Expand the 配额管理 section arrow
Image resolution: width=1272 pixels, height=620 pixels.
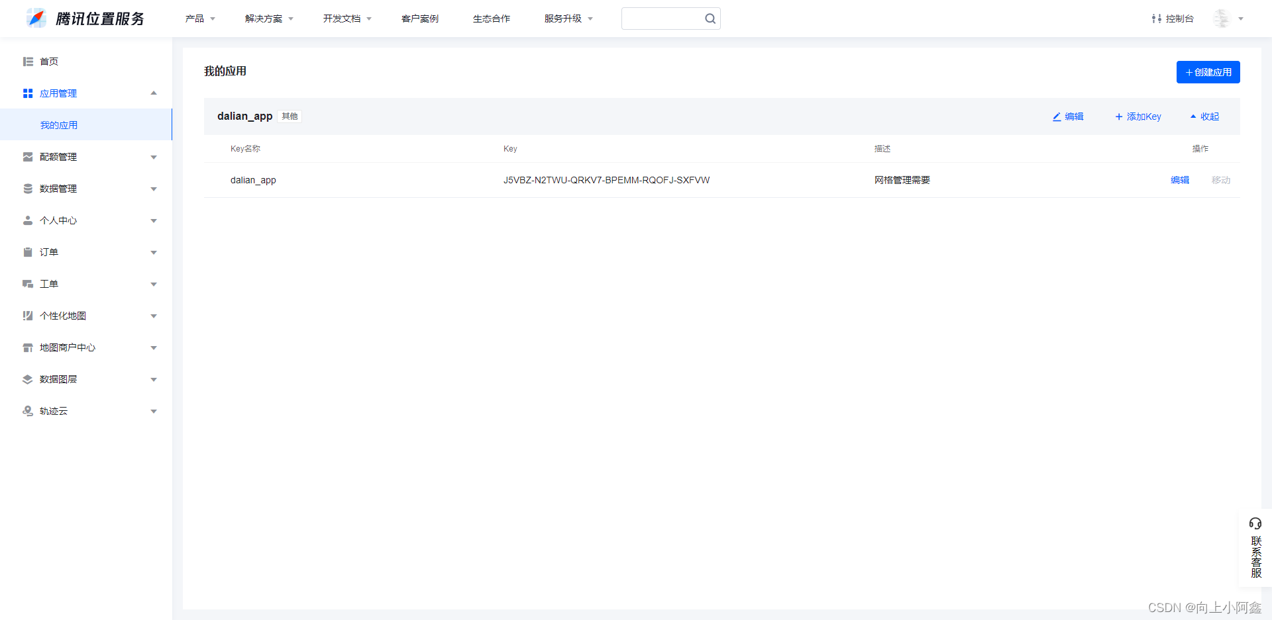[x=154, y=157]
